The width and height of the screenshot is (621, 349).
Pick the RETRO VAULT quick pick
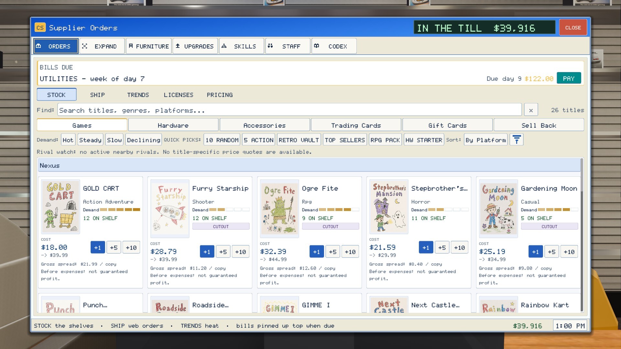tap(299, 140)
